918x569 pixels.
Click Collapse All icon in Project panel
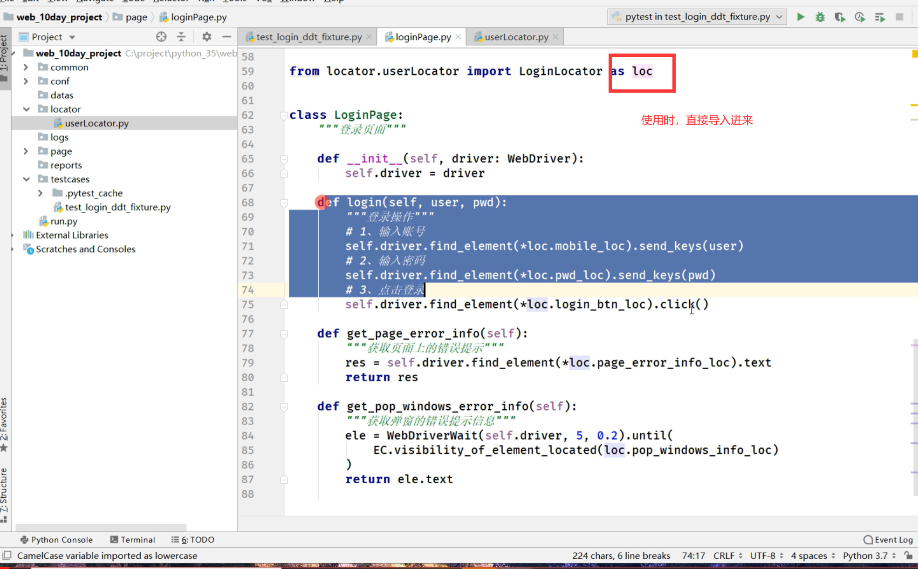click(x=181, y=37)
